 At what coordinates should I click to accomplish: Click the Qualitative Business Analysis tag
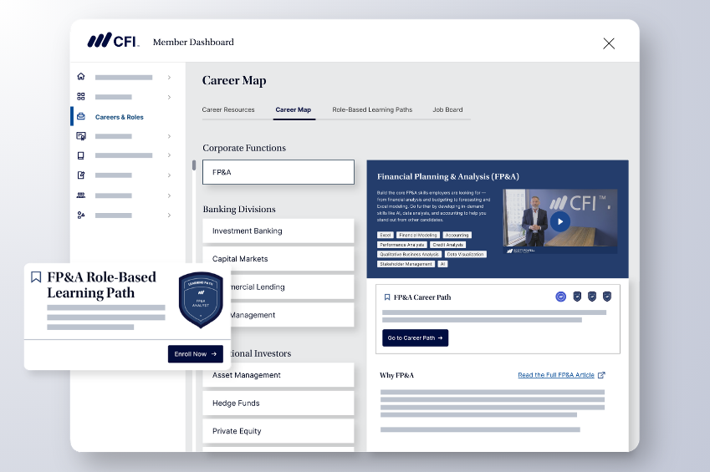click(409, 254)
